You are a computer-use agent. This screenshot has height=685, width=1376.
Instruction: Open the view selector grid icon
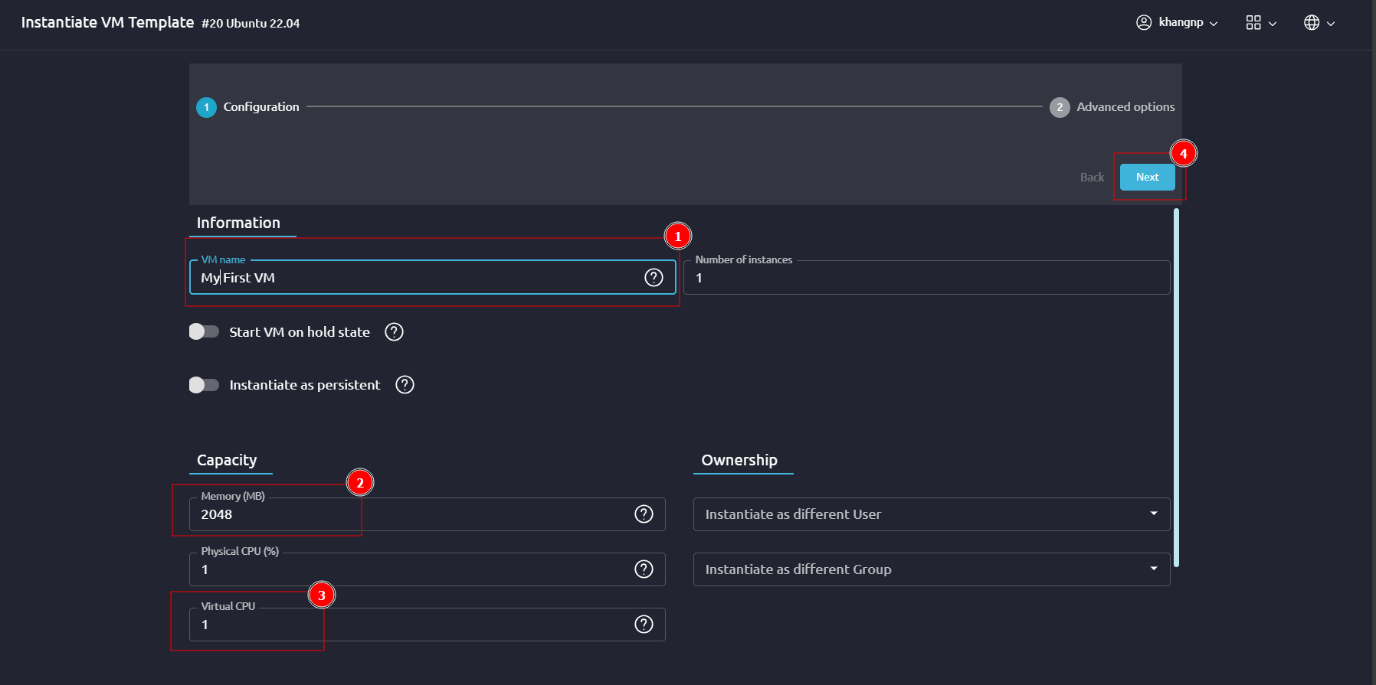pos(1260,23)
